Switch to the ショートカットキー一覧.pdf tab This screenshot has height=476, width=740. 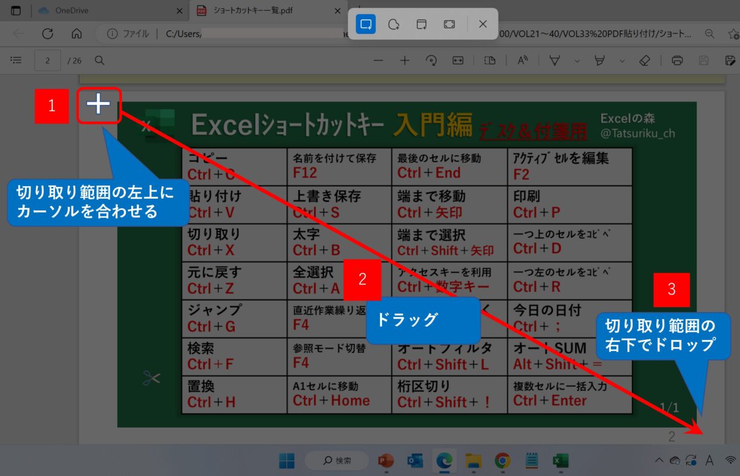269,11
